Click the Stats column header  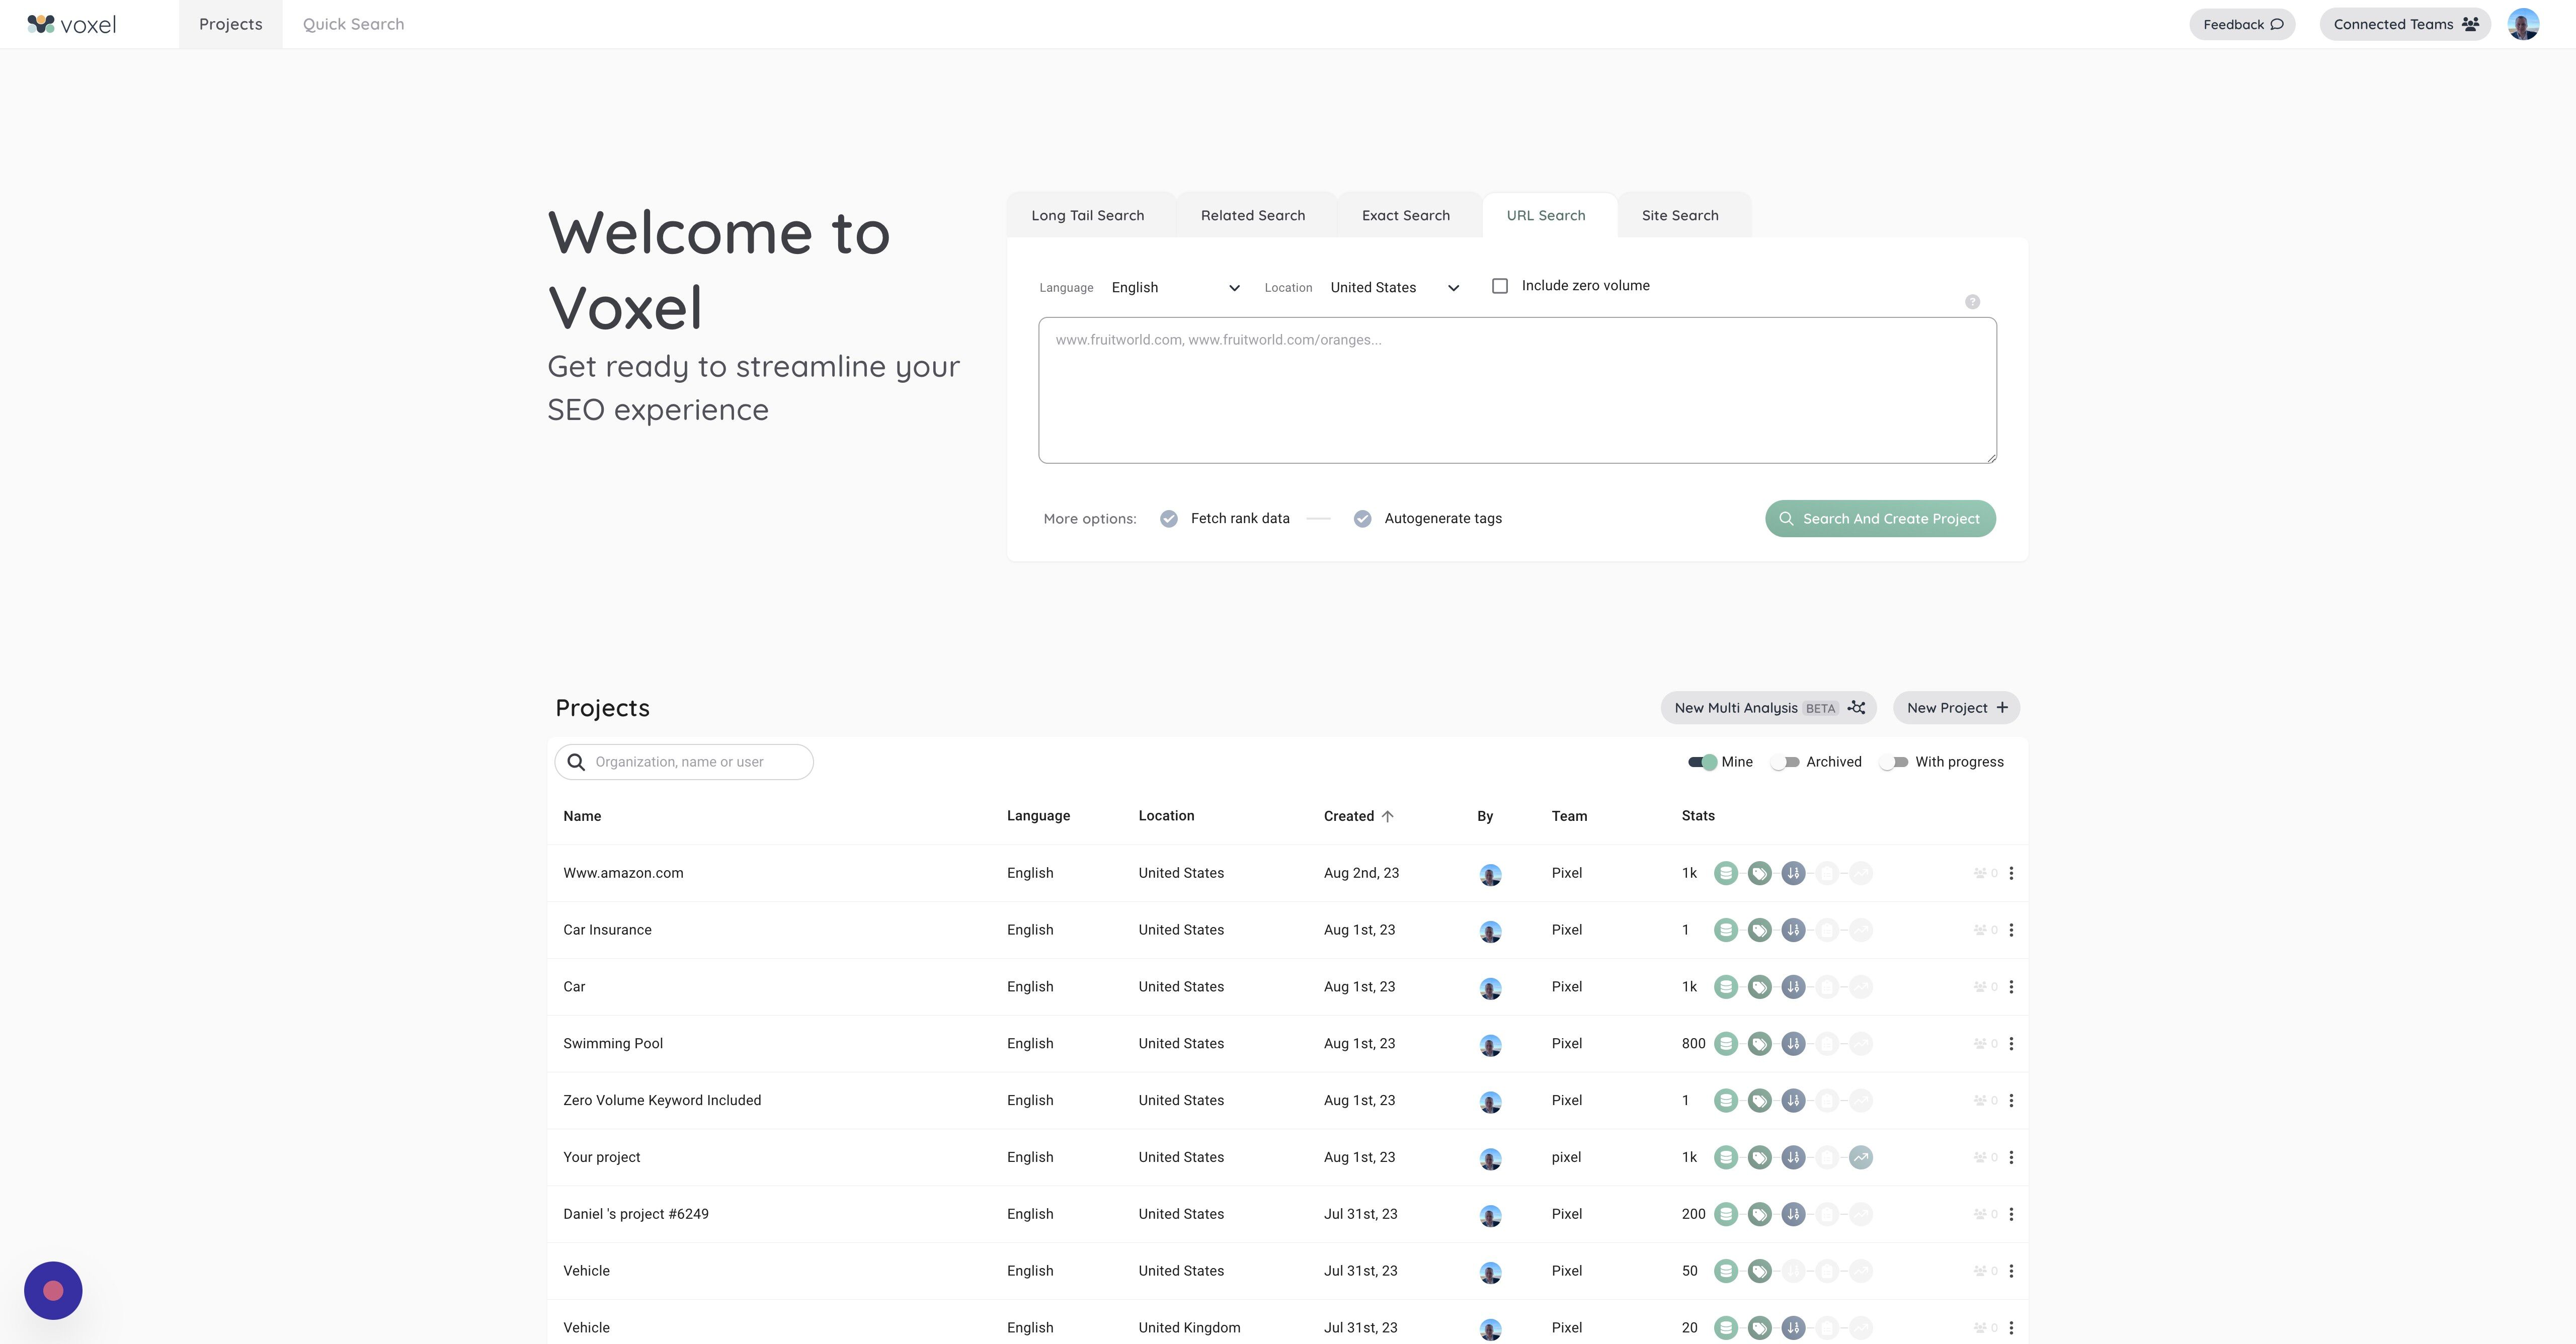point(1698,816)
